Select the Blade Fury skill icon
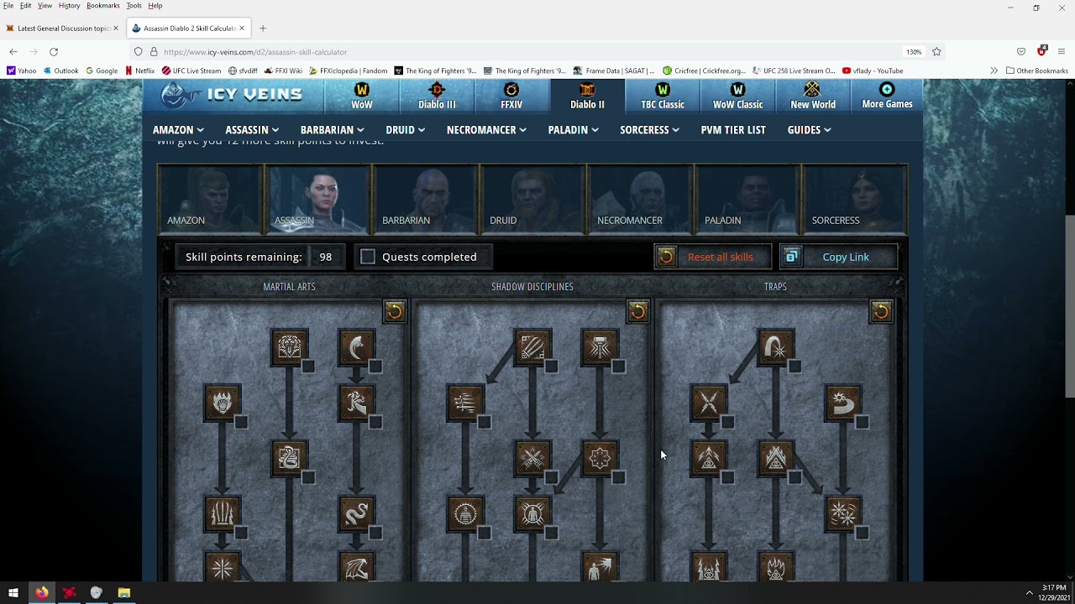1075x604 pixels. (x=843, y=513)
